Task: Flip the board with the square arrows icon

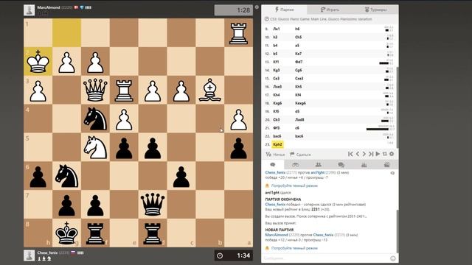Action: [x=385, y=154]
